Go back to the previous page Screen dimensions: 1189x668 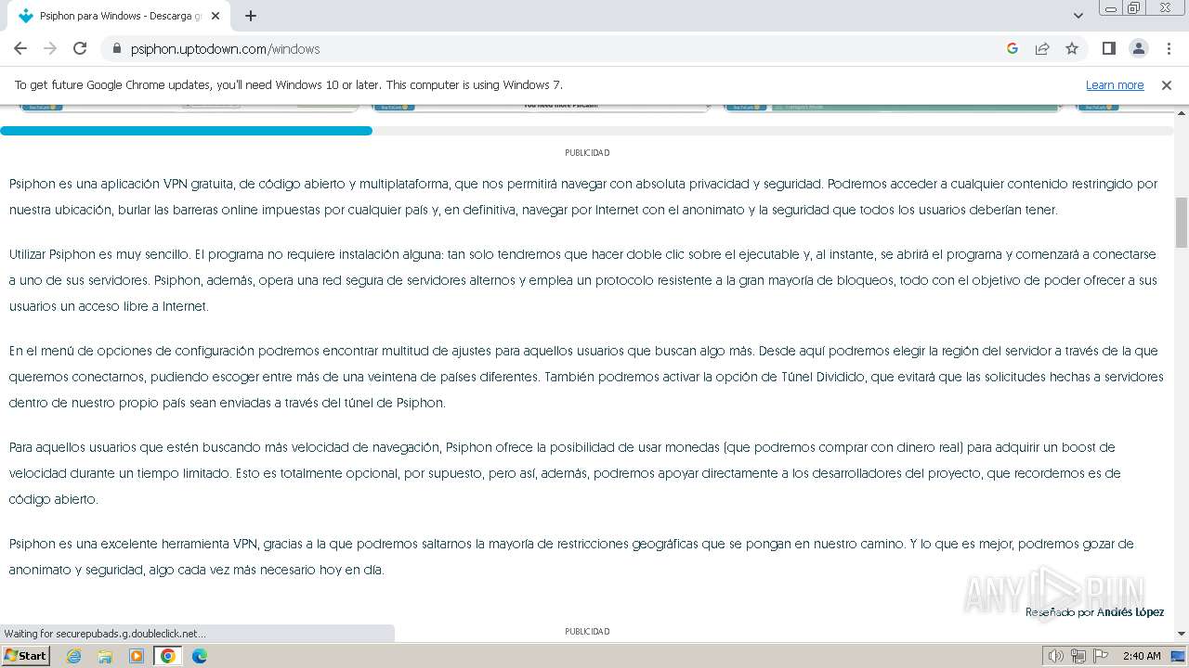(20, 48)
